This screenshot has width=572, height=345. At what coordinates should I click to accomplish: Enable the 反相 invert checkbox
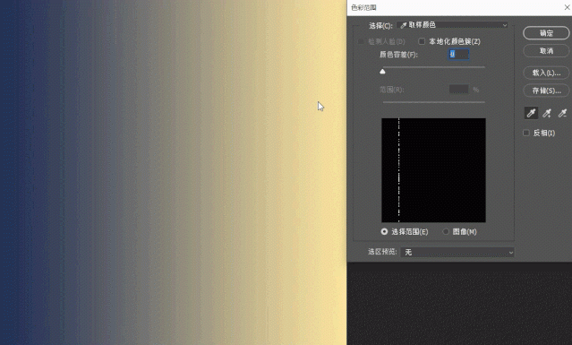click(x=526, y=133)
